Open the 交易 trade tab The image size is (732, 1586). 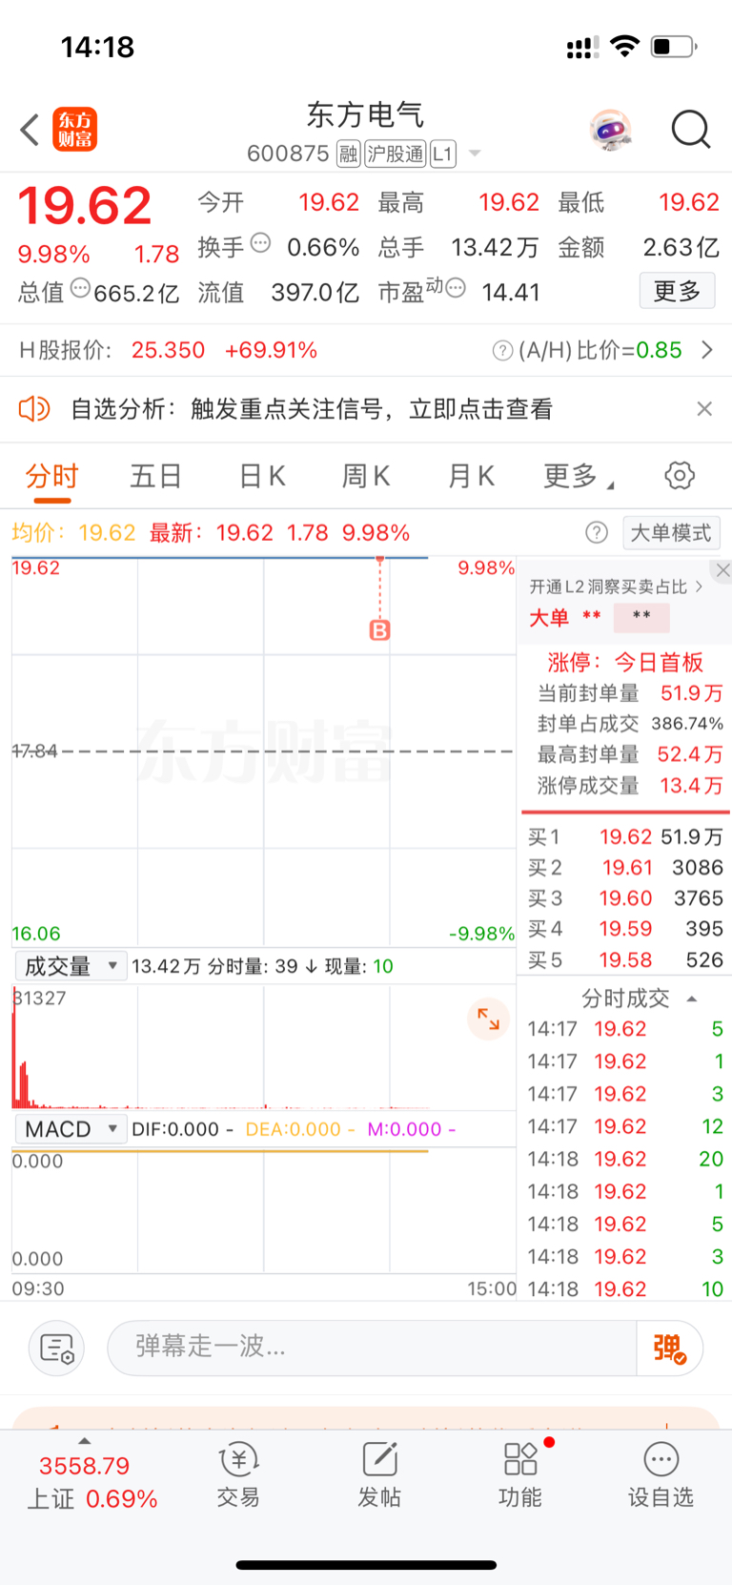(238, 1475)
